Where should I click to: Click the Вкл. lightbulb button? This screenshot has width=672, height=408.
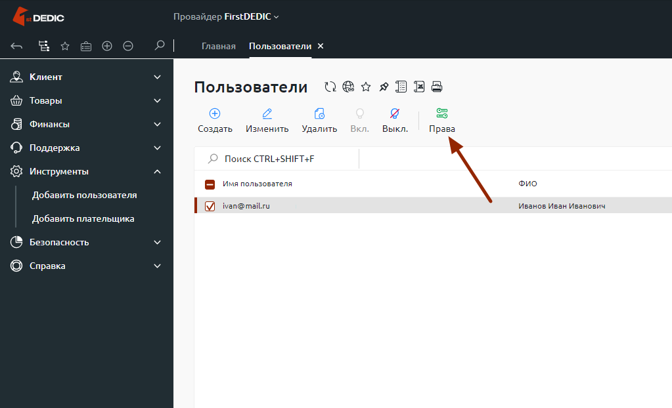[359, 121]
